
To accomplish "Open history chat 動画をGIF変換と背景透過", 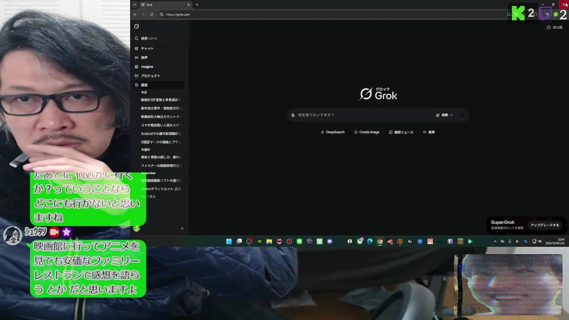I will (x=161, y=100).
